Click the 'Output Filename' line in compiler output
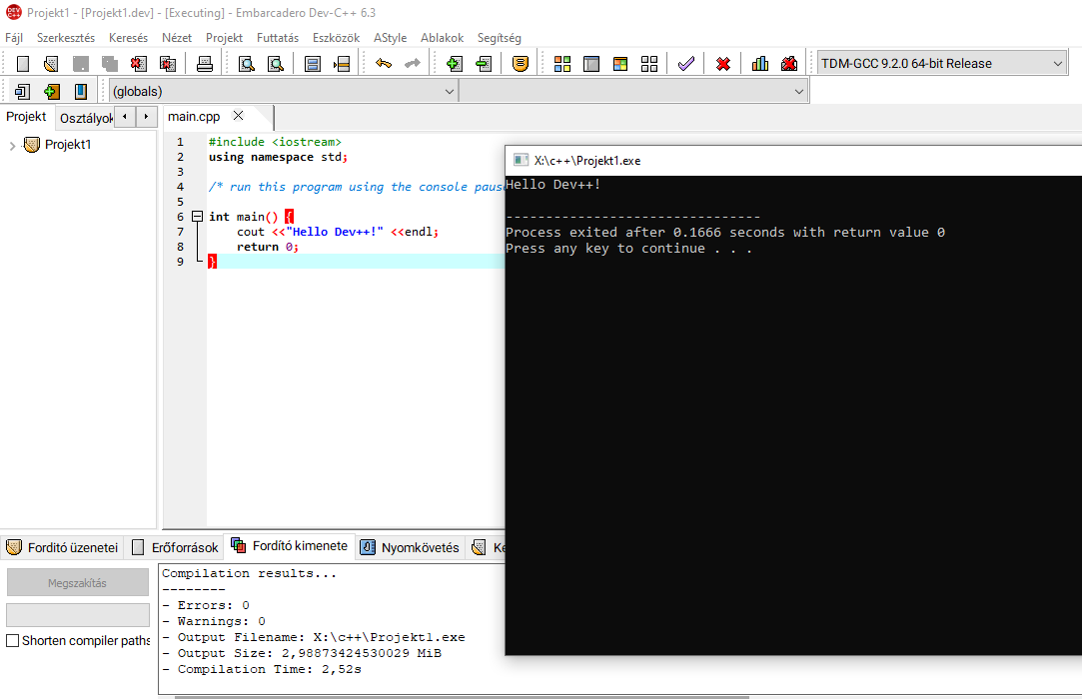Screen dimensions: 1082x699 click(314, 637)
